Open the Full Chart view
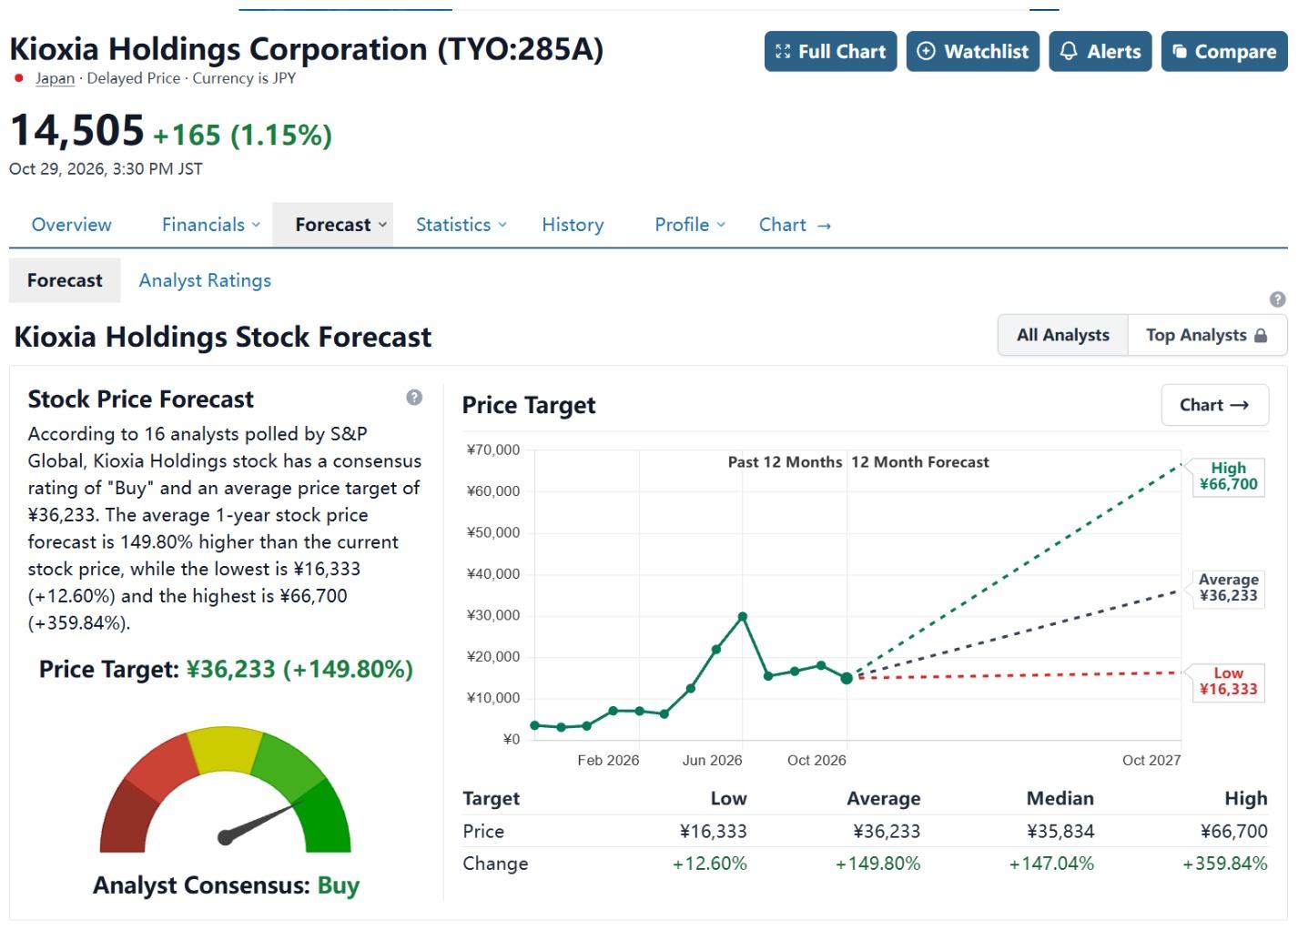This screenshot has width=1298, height=930. click(x=830, y=52)
